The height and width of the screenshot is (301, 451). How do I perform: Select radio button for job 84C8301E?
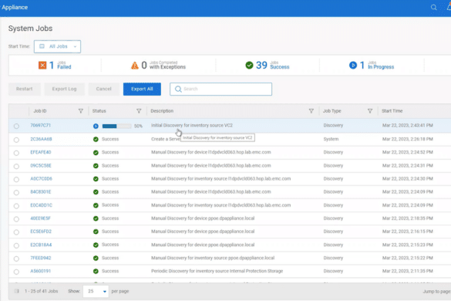pos(16,192)
